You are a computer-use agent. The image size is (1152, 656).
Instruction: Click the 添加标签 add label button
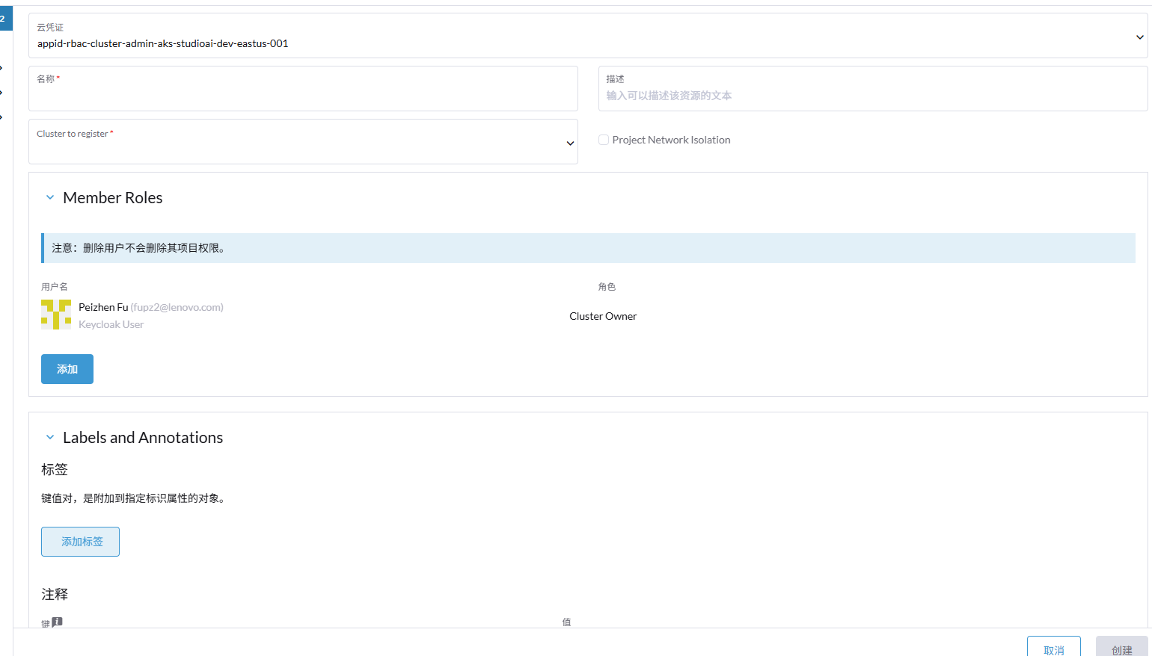tap(80, 542)
